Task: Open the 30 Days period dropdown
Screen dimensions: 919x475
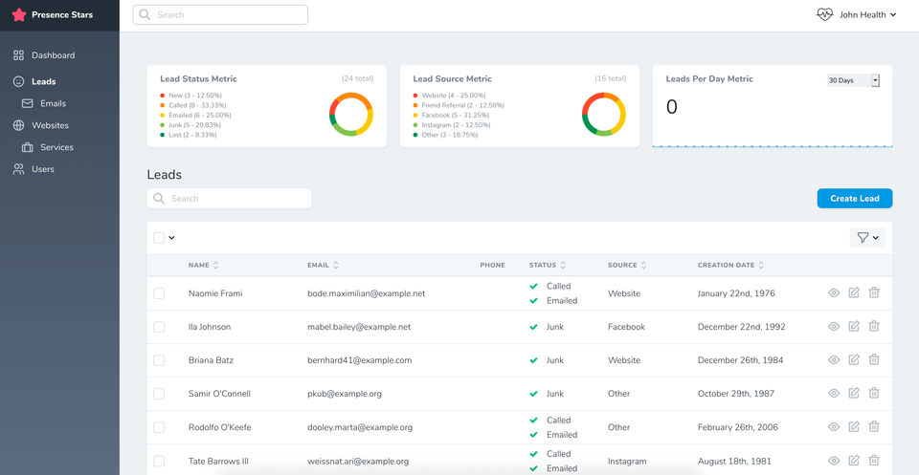Action: [x=853, y=81]
